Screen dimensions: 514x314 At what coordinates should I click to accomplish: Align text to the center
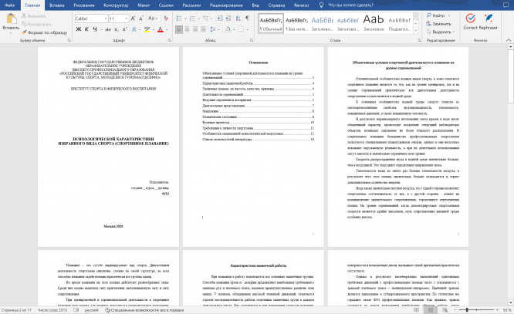tap(187, 29)
